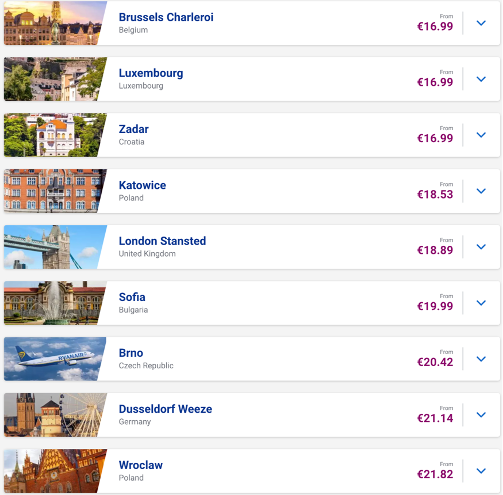This screenshot has width=503, height=495.
Task: Click the Sofia row chevron
Action: 481,303
